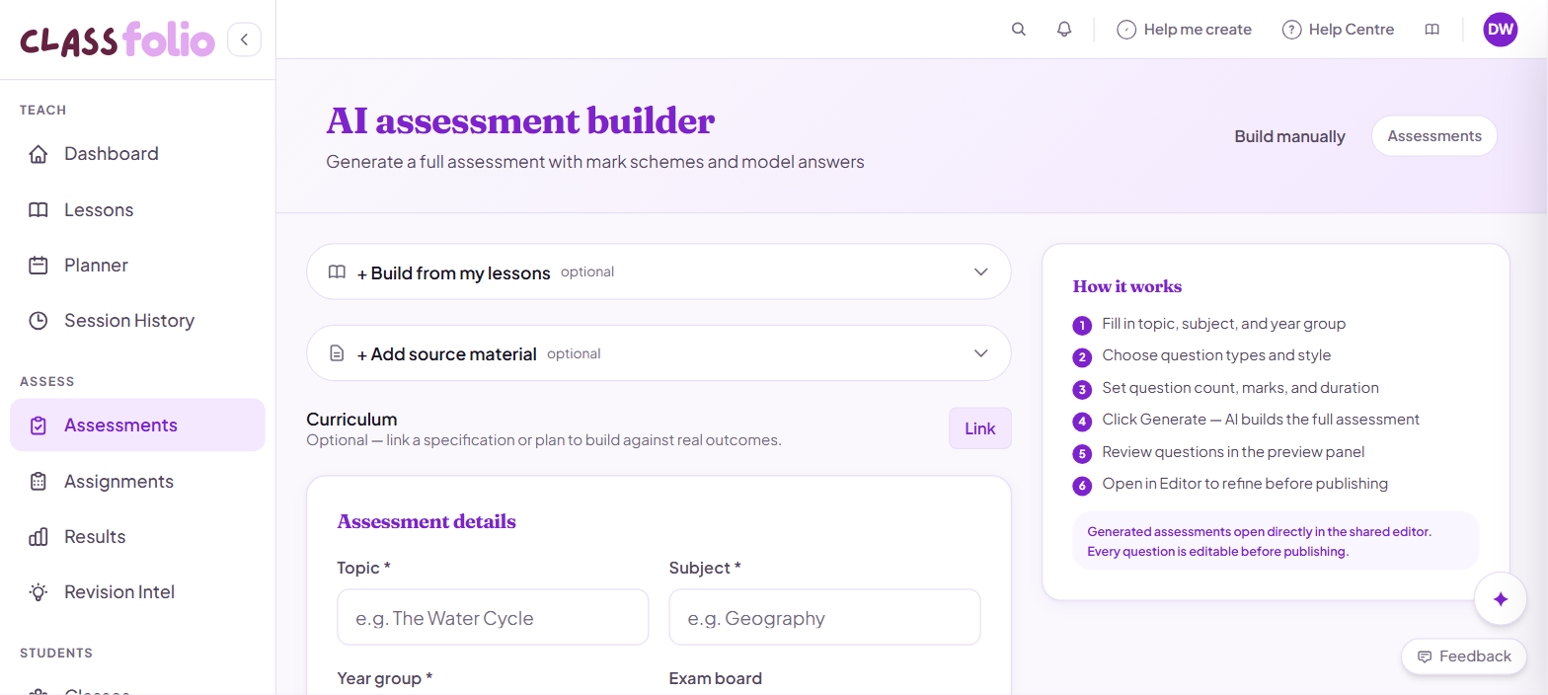Click the Session History clock icon
The image size is (1548, 695).
pyautogui.click(x=39, y=321)
